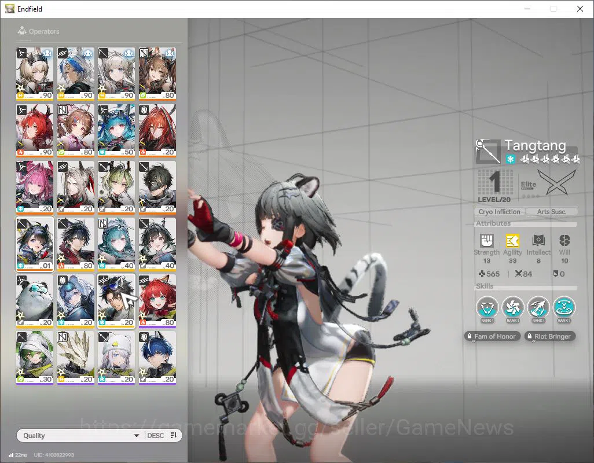Select the blonde operator card at level 90

click(x=35, y=74)
